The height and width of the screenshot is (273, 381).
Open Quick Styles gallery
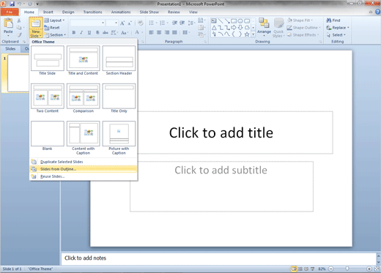coord(278,28)
